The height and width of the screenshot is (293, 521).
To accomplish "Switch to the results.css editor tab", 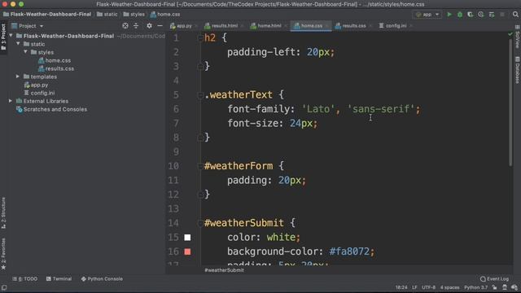I will (x=352, y=26).
